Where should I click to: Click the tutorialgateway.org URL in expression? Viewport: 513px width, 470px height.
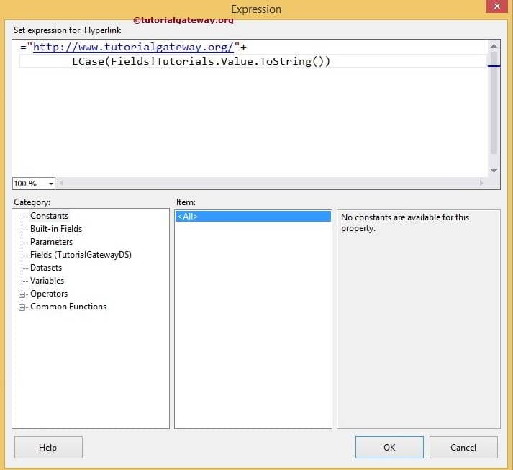(x=133, y=47)
